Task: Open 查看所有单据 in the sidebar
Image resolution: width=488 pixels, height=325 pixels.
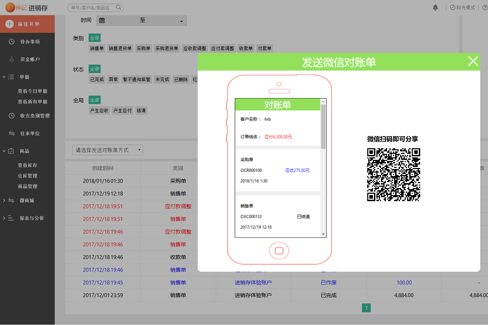Action: coord(32,102)
